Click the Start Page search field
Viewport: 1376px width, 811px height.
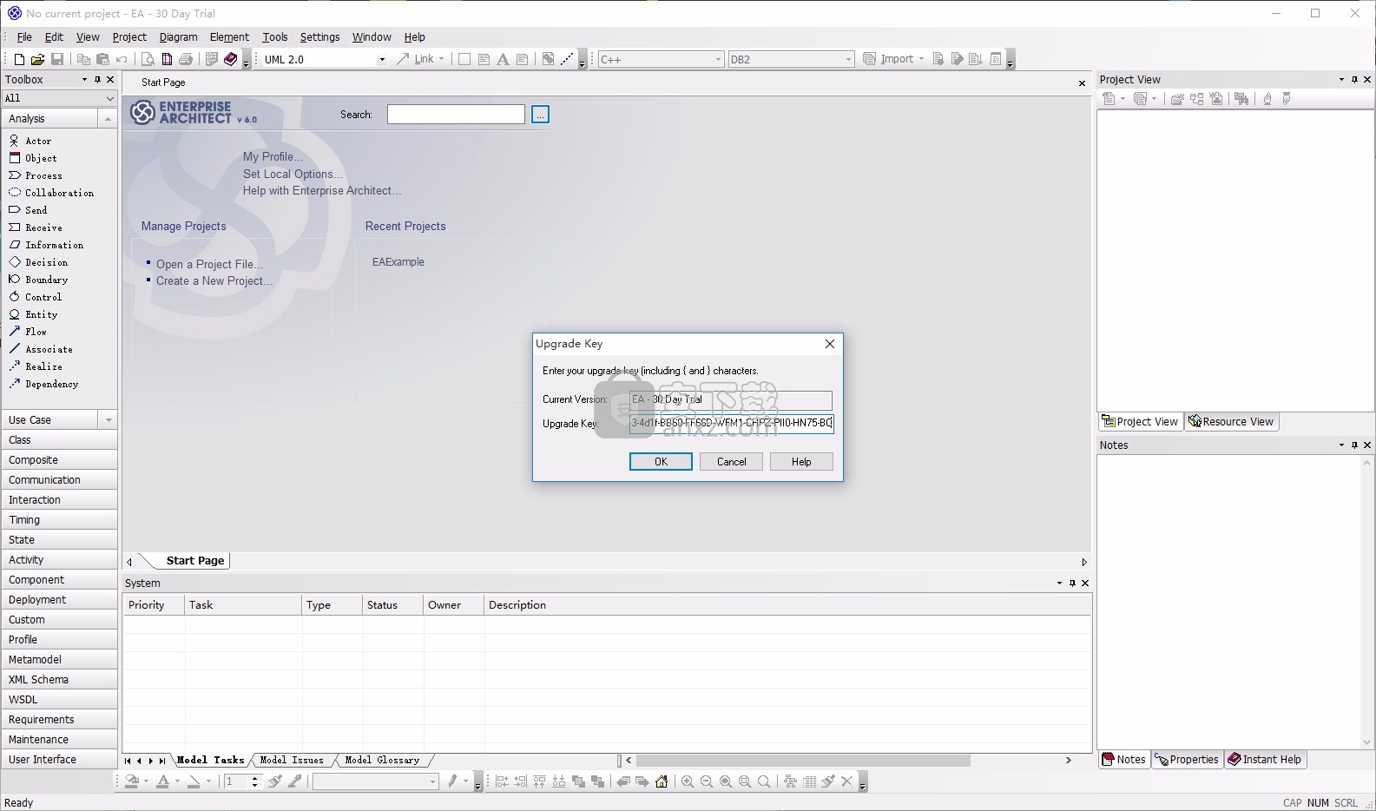[456, 115]
